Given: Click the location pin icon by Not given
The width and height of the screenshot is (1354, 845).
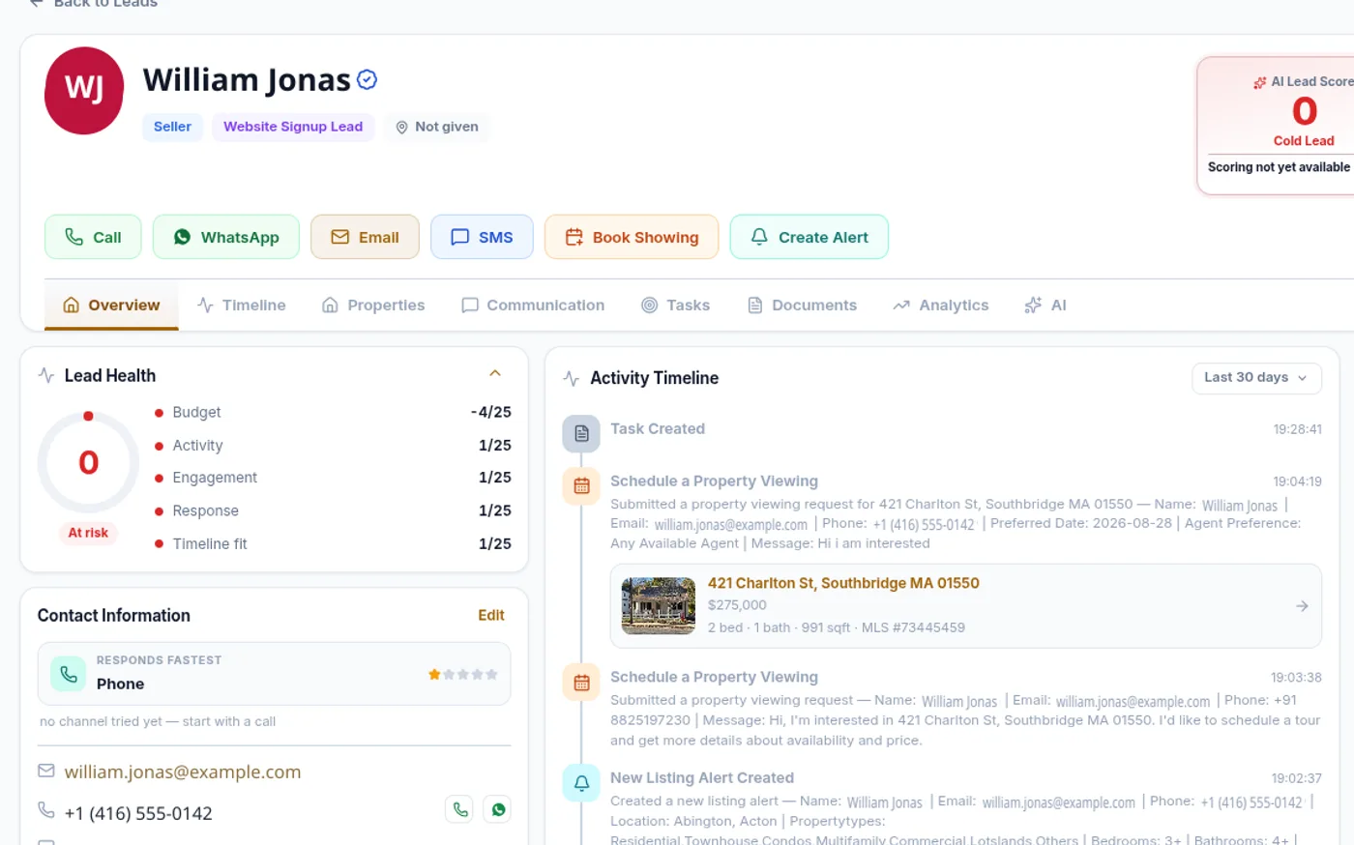Looking at the screenshot, I should tap(402, 128).
